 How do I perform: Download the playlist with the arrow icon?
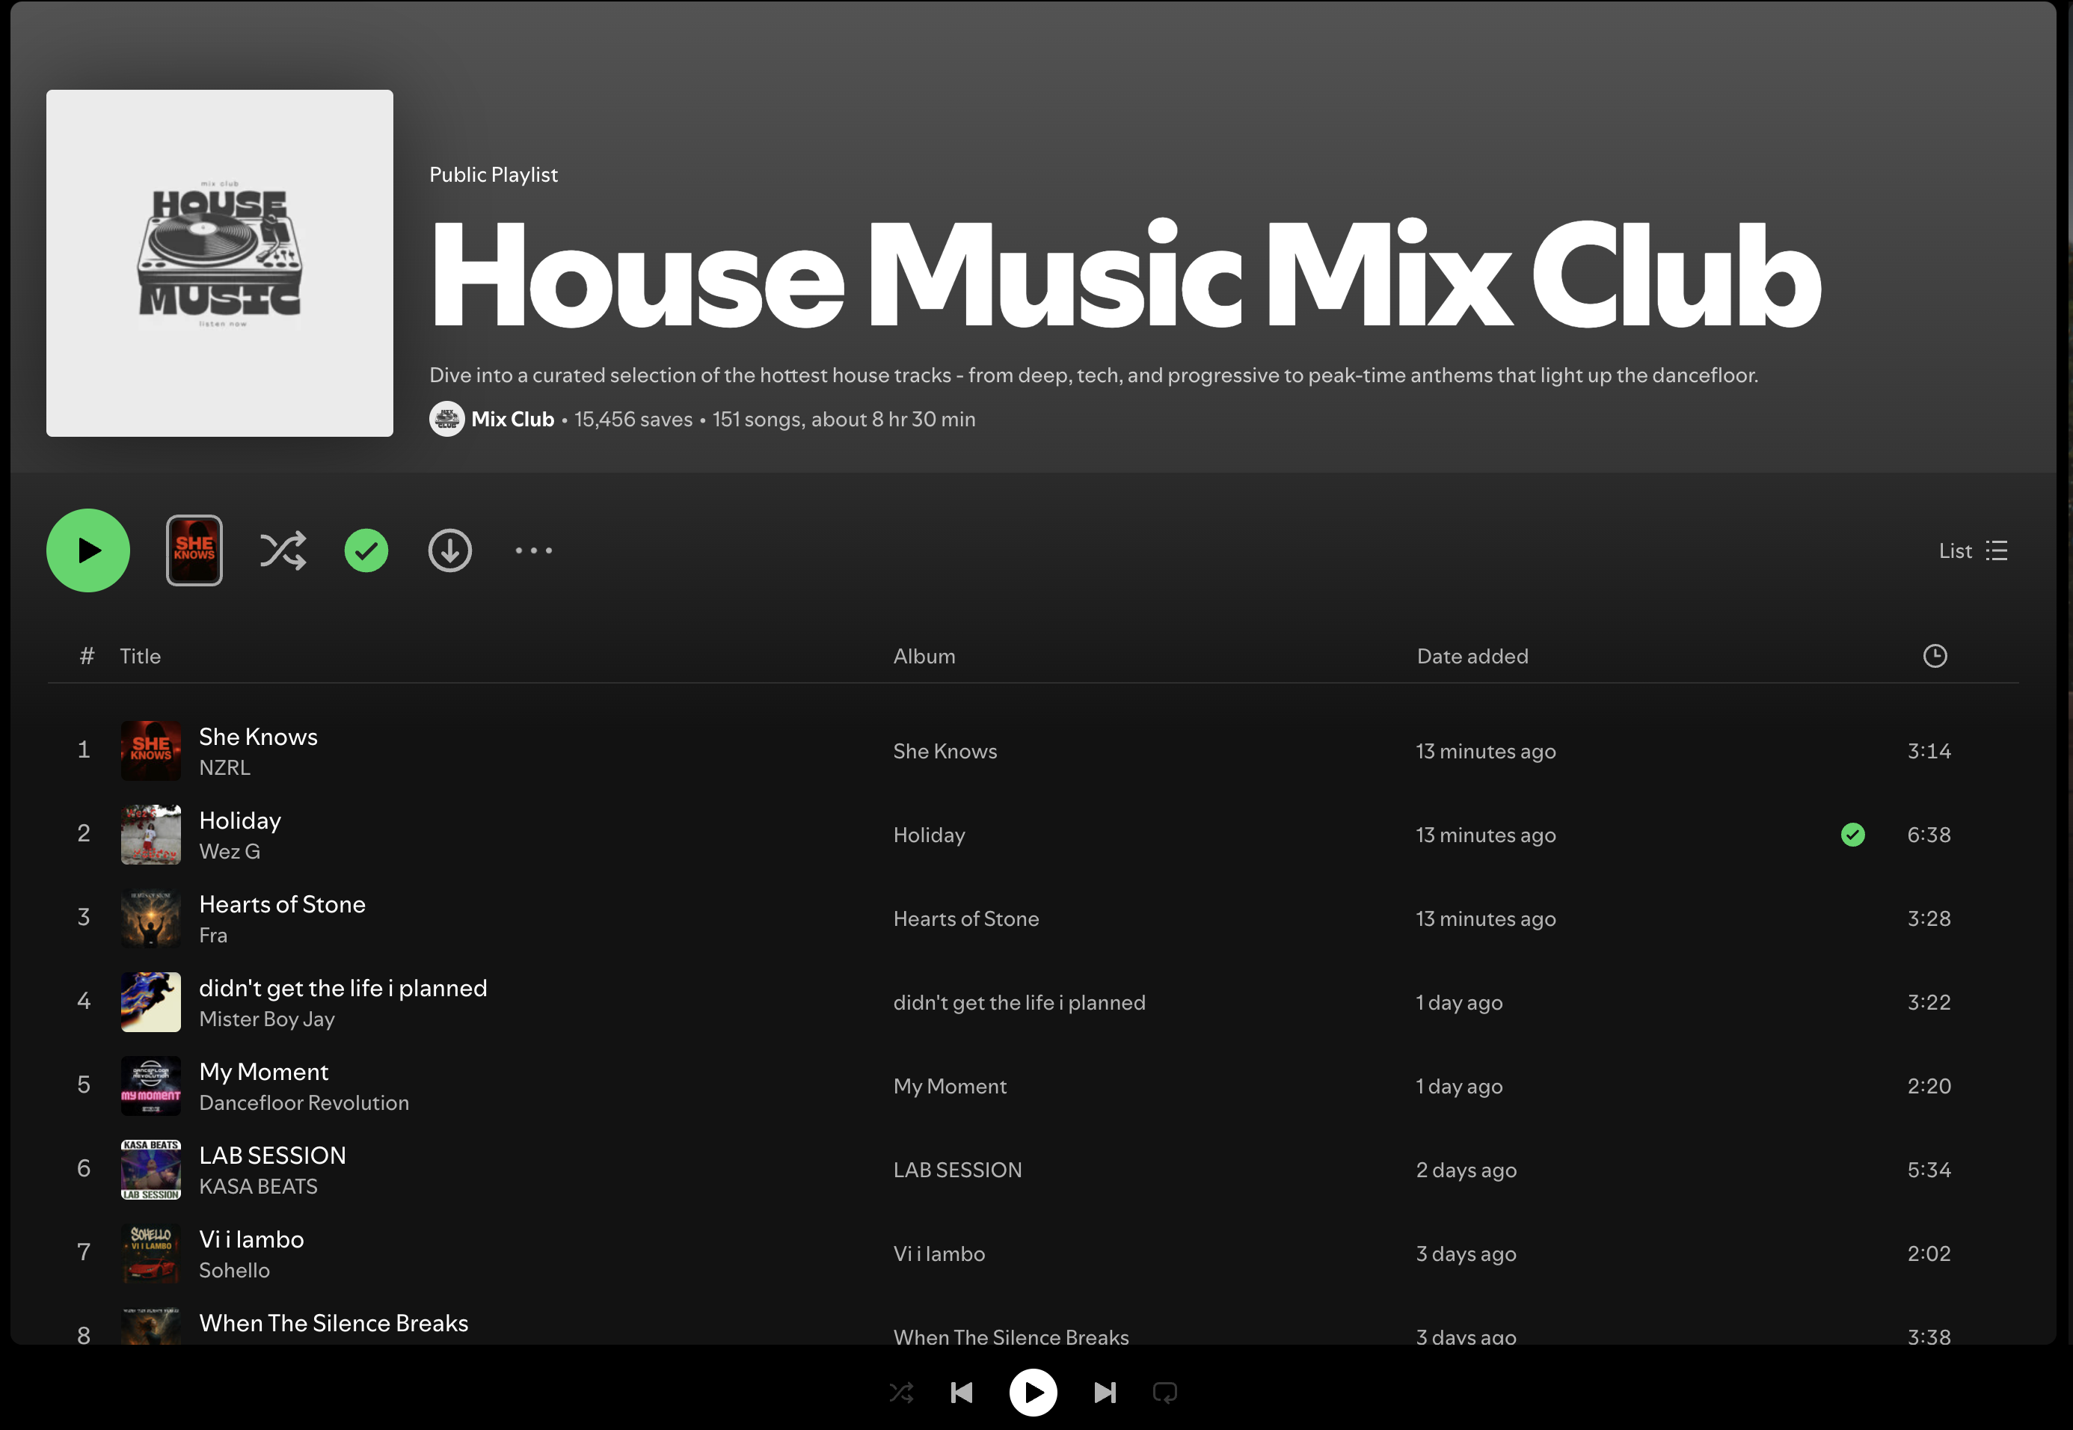449,550
